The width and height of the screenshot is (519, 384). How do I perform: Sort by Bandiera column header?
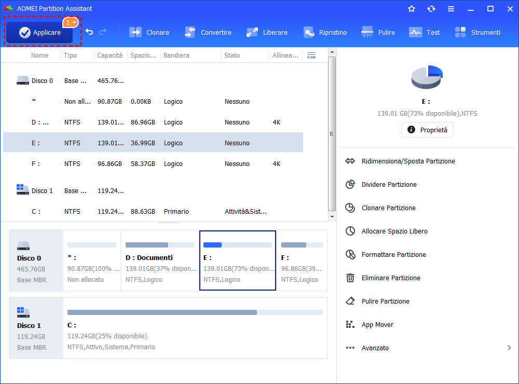coord(176,56)
